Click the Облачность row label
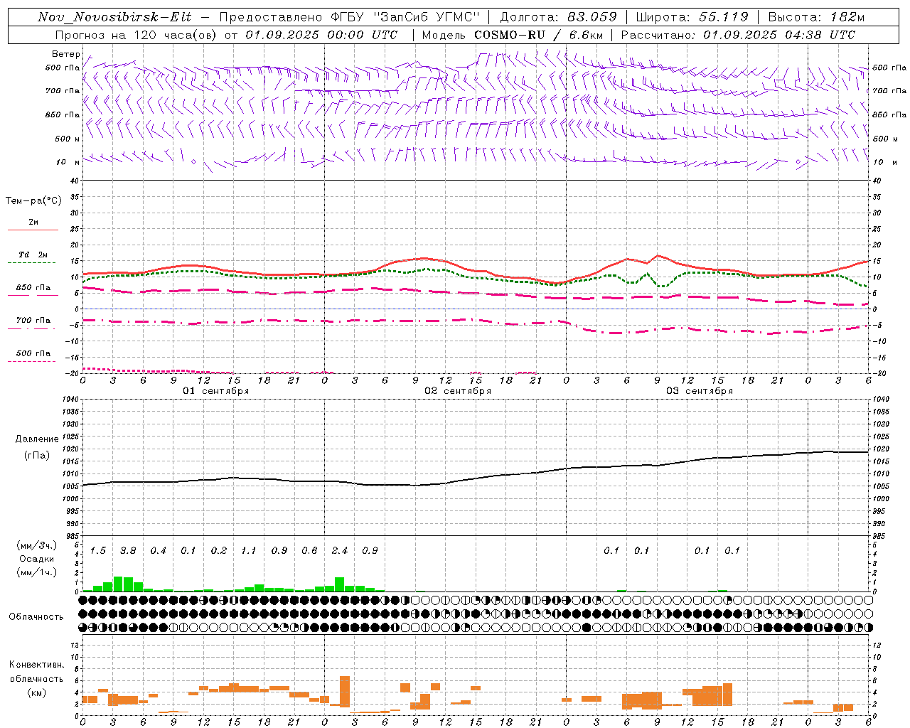The image size is (910, 728). [36, 617]
